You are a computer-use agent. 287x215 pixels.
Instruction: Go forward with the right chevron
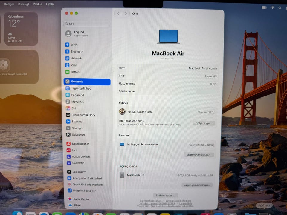click(126, 13)
